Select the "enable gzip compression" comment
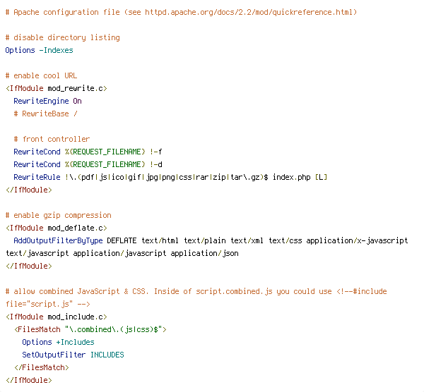 (x=58, y=215)
